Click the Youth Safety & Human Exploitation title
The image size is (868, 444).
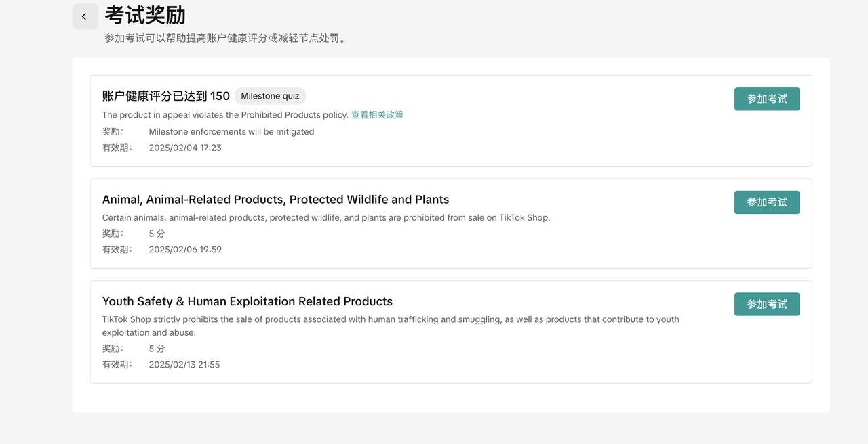[247, 301]
